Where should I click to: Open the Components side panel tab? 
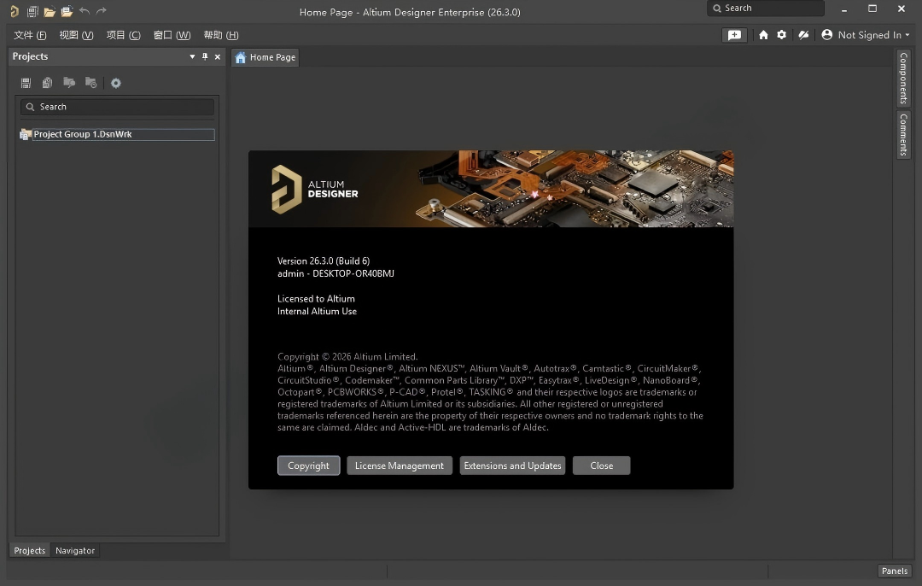point(904,78)
